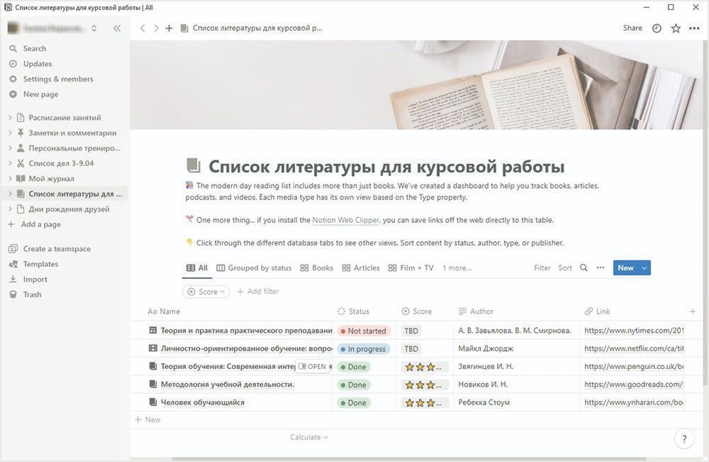Click the new tab plus icon

pos(169,28)
